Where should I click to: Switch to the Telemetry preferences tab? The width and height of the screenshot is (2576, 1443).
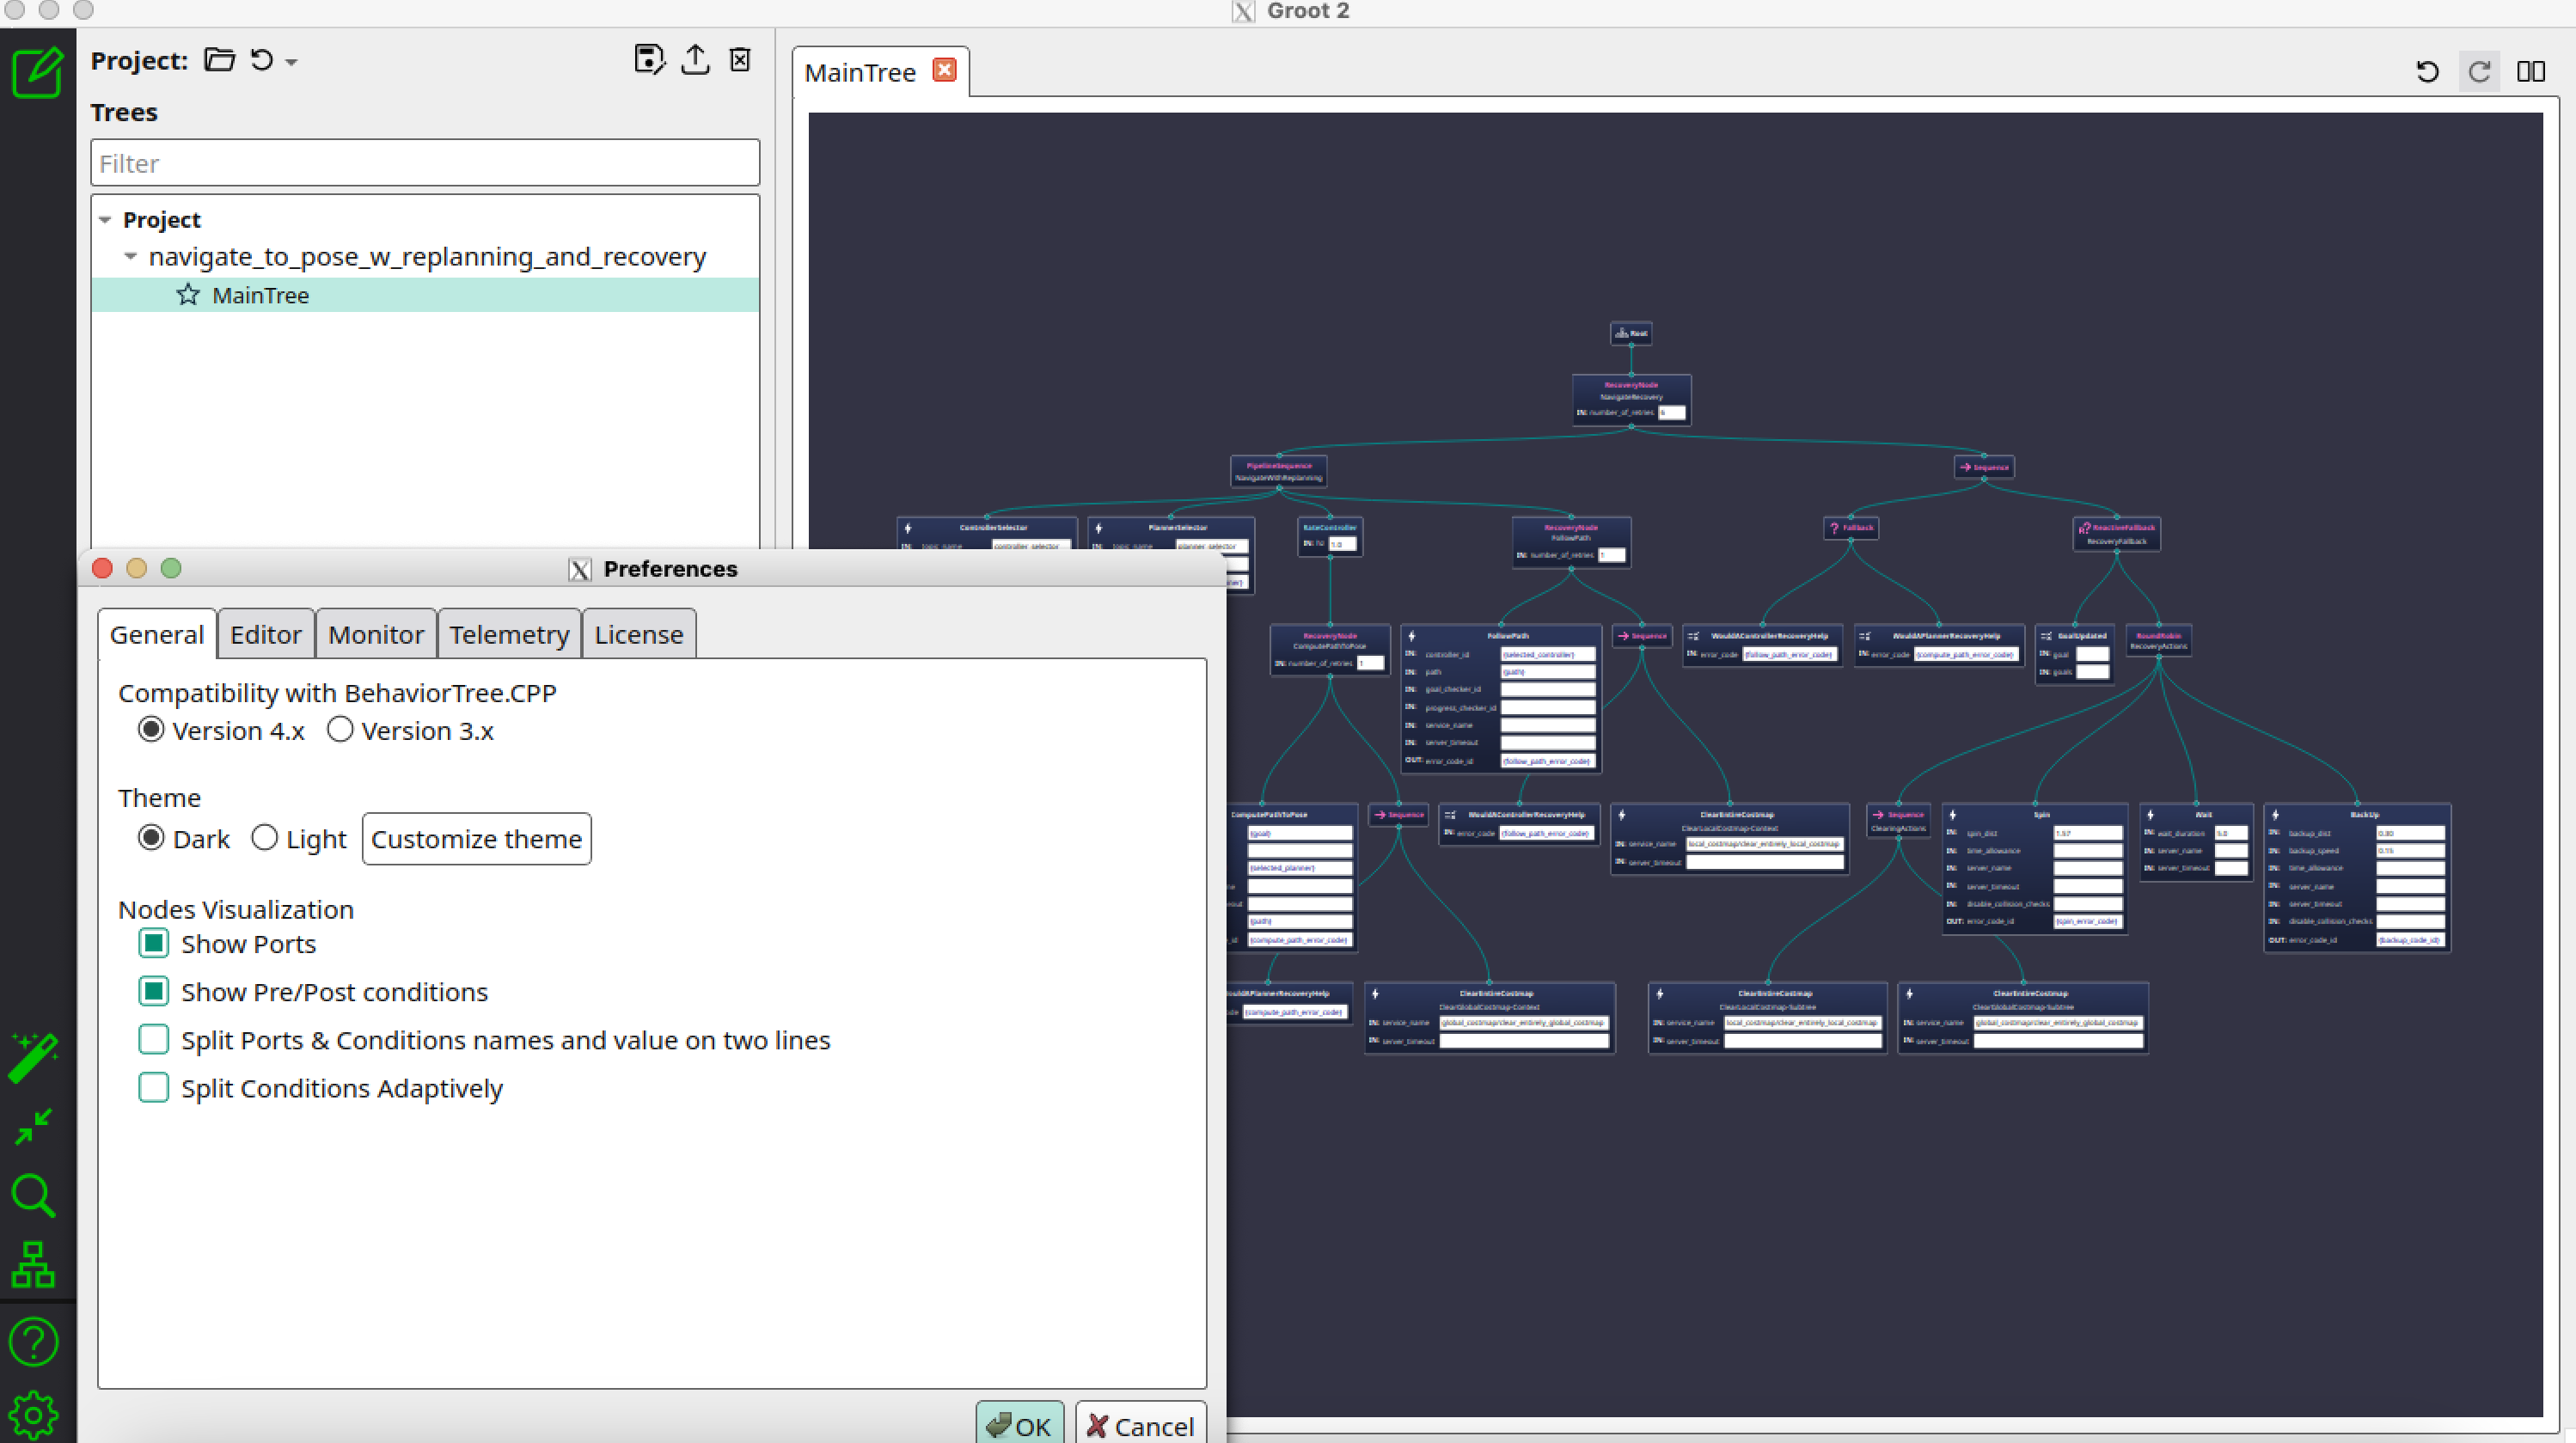pos(509,634)
